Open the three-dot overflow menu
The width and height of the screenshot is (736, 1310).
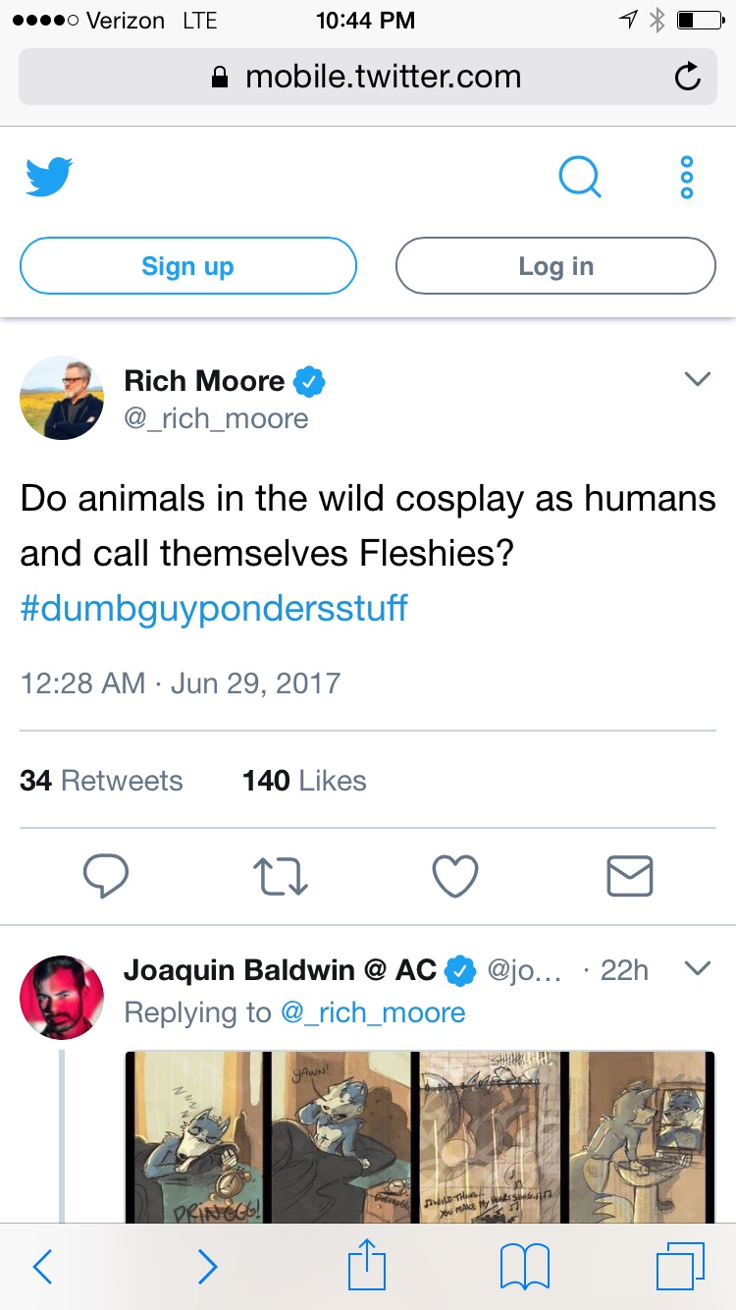[687, 178]
